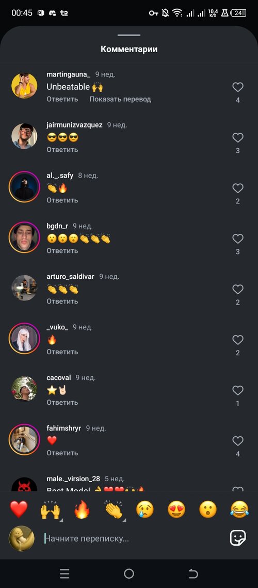Reply to _vuko_'s fire comment
Viewport: 258px width, 588px height.
(62, 352)
